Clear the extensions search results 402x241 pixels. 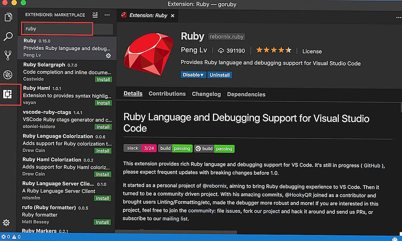pos(95,15)
